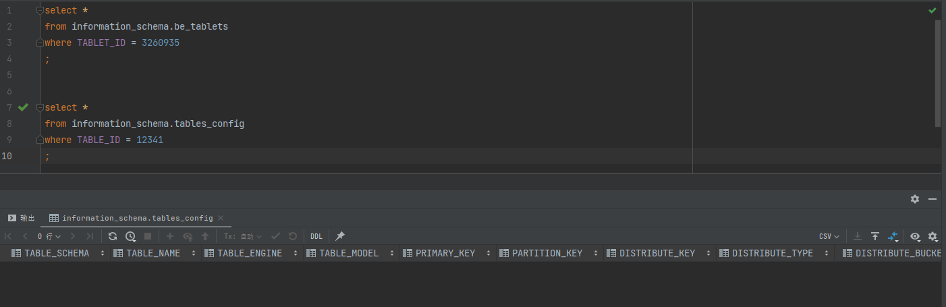
Task: Fold the where clause on line 9
Action: click(x=40, y=140)
